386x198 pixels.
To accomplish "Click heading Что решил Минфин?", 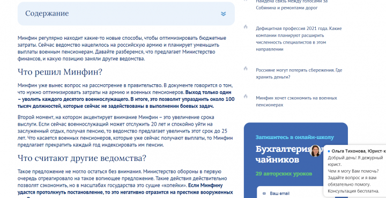I will click(x=60, y=72).
